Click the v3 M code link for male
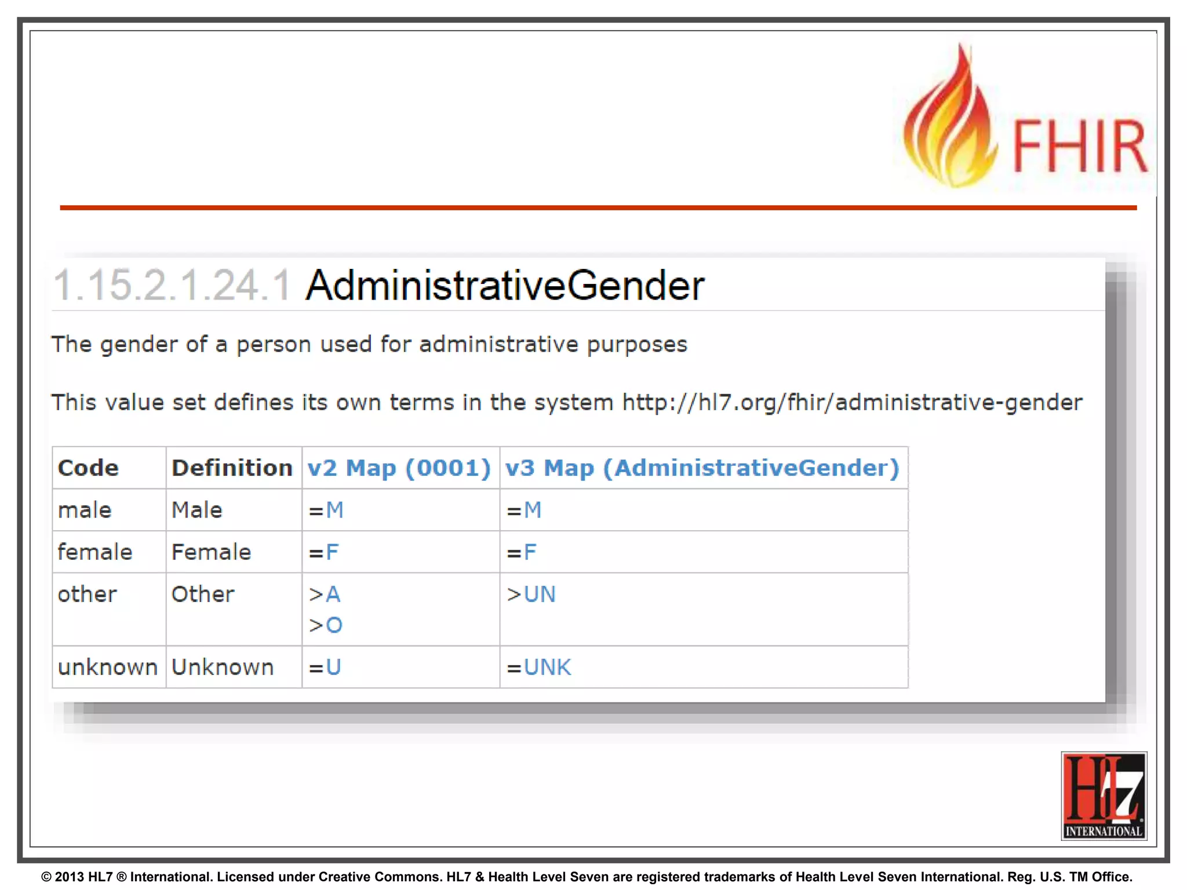The width and height of the screenshot is (1187, 890). click(x=532, y=510)
